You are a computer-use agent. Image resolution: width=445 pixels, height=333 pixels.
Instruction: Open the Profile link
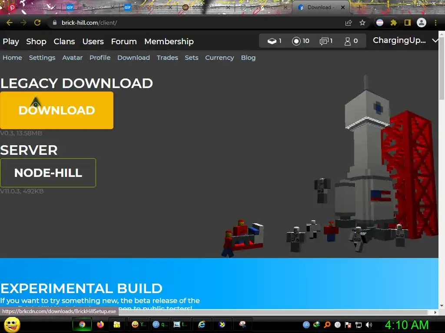tap(100, 58)
